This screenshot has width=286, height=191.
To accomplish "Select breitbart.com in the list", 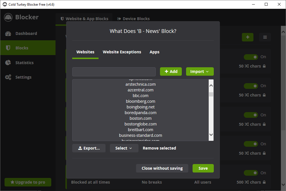I will [x=140, y=130].
